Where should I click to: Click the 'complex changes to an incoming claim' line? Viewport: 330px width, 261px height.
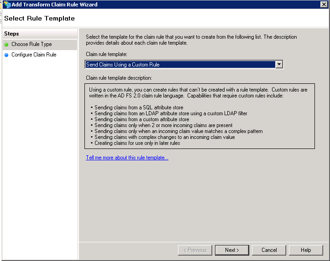165,137
